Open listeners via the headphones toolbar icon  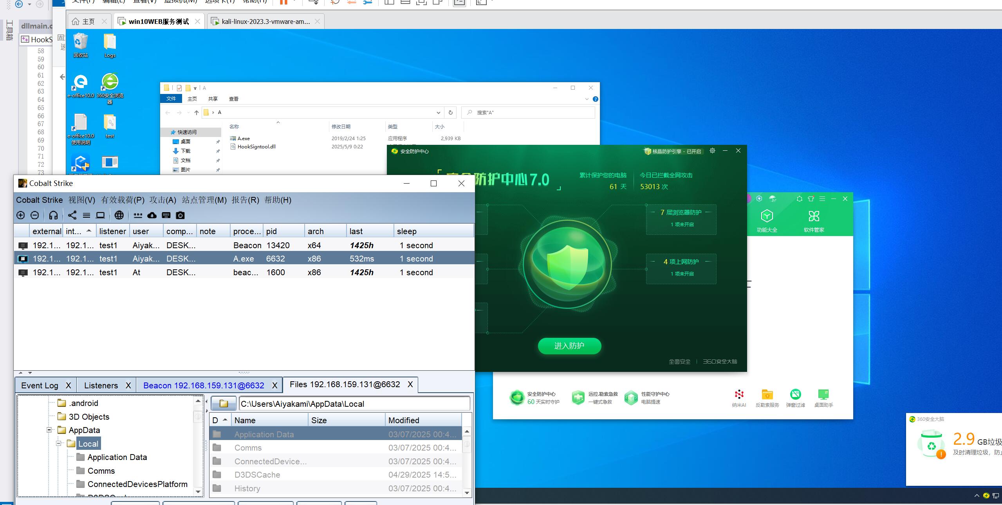pos(54,215)
